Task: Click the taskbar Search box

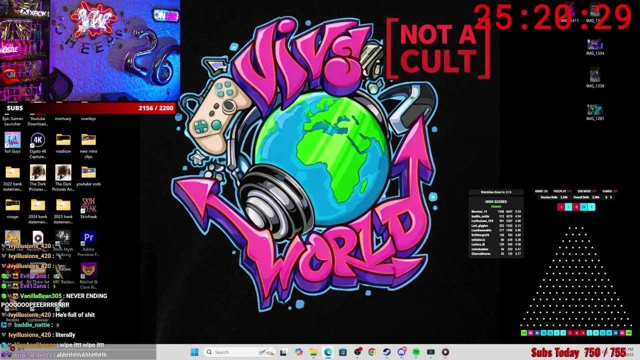Action: pos(240,352)
